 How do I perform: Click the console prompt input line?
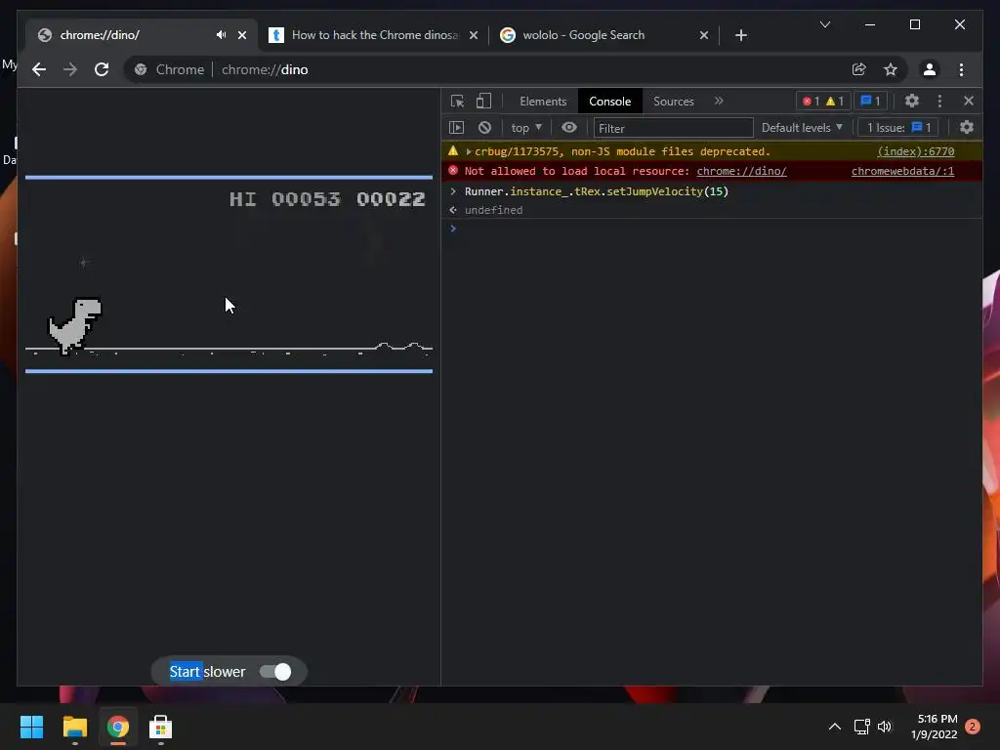point(714,229)
